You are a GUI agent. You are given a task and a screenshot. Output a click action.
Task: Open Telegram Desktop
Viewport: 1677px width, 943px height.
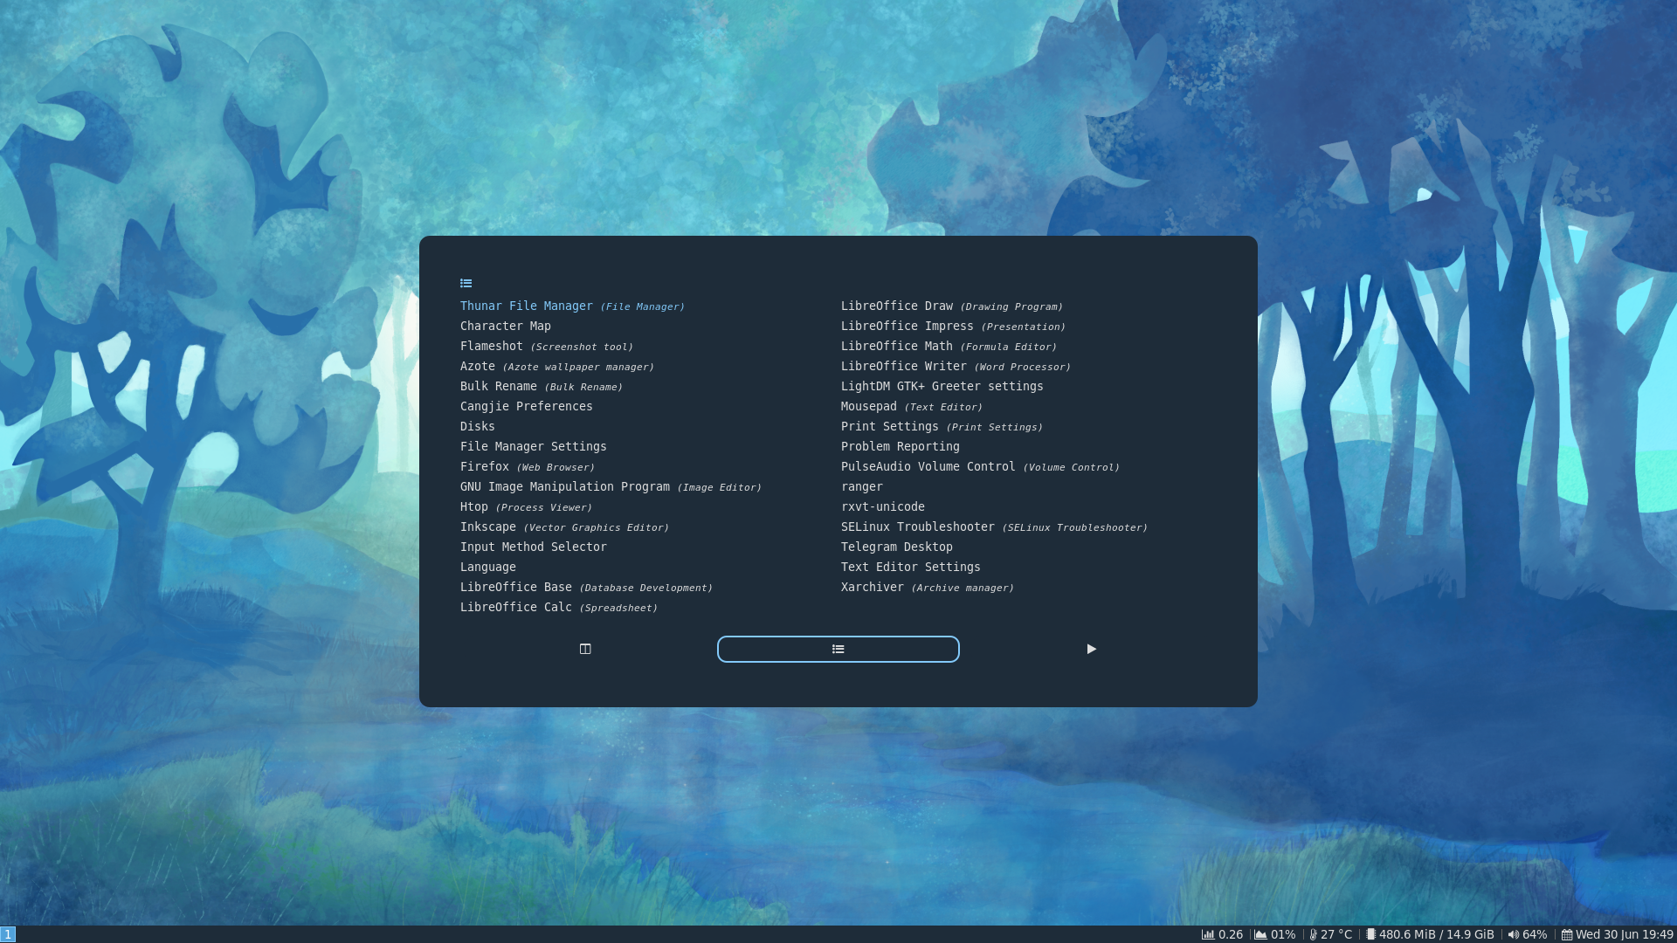click(897, 547)
